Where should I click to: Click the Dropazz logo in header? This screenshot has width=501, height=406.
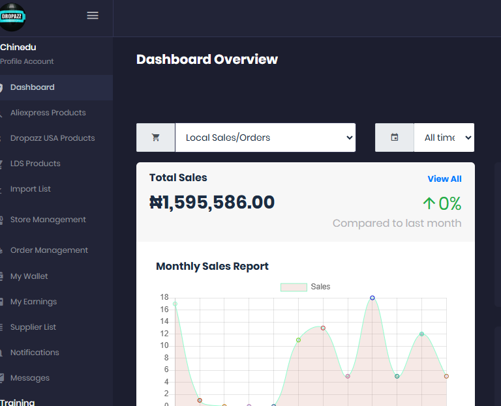coord(12,16)
